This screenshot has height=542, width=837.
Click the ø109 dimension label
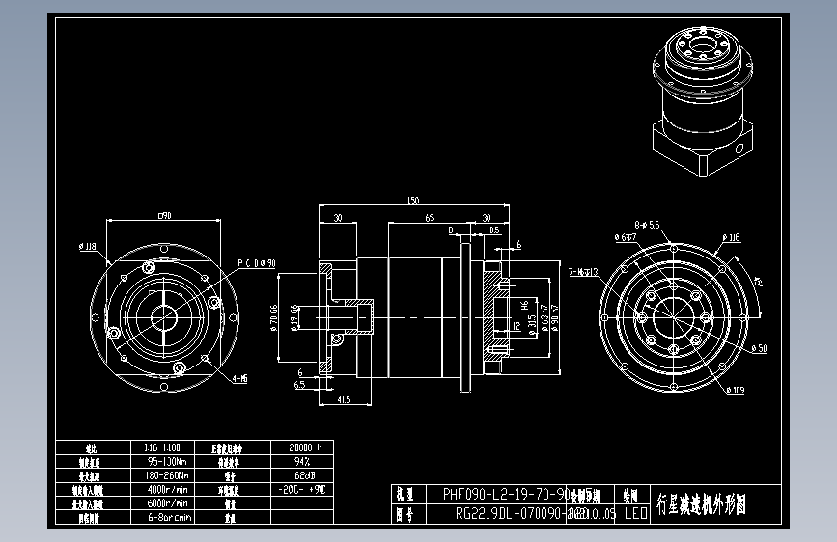pos(735,390)
